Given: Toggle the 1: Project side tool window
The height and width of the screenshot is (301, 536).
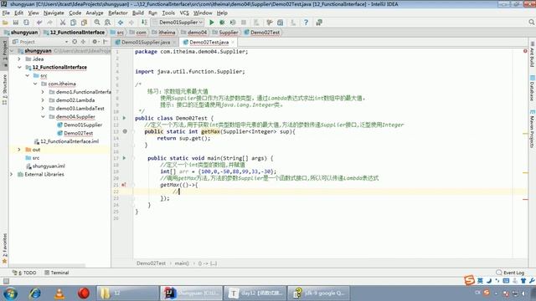Looking at the screenshot, I should tap(4, 54).
